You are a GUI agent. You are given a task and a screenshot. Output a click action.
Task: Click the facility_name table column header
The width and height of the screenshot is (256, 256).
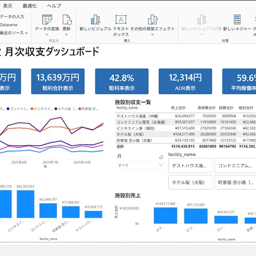[x=127, y=108]
